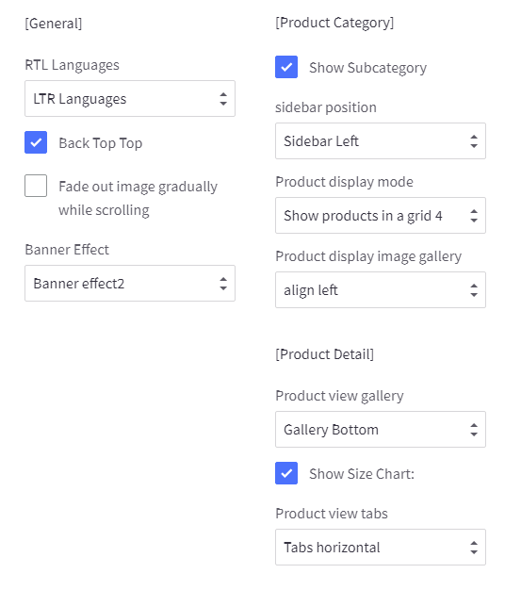This screenshot has width=521, height=590.
Task: Click the arrows icon on align left select
Action: point(474,290)
